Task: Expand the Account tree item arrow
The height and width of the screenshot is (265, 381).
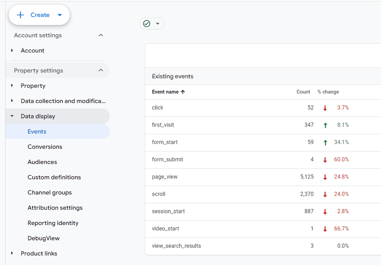Action: pos(12,50)
